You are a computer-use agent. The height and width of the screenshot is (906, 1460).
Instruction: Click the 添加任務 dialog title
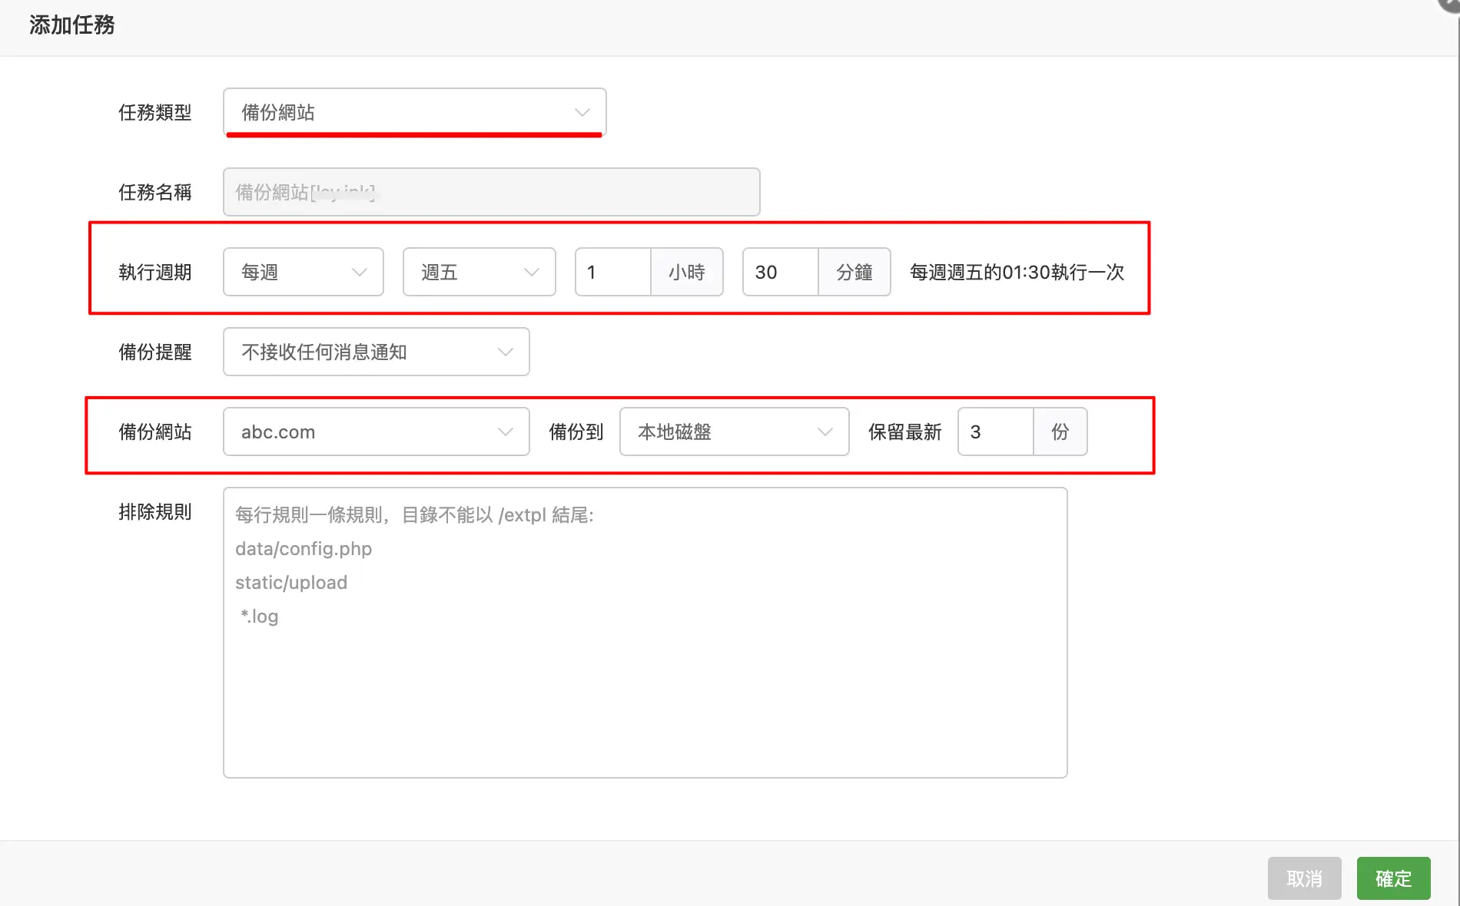point(71,25)
